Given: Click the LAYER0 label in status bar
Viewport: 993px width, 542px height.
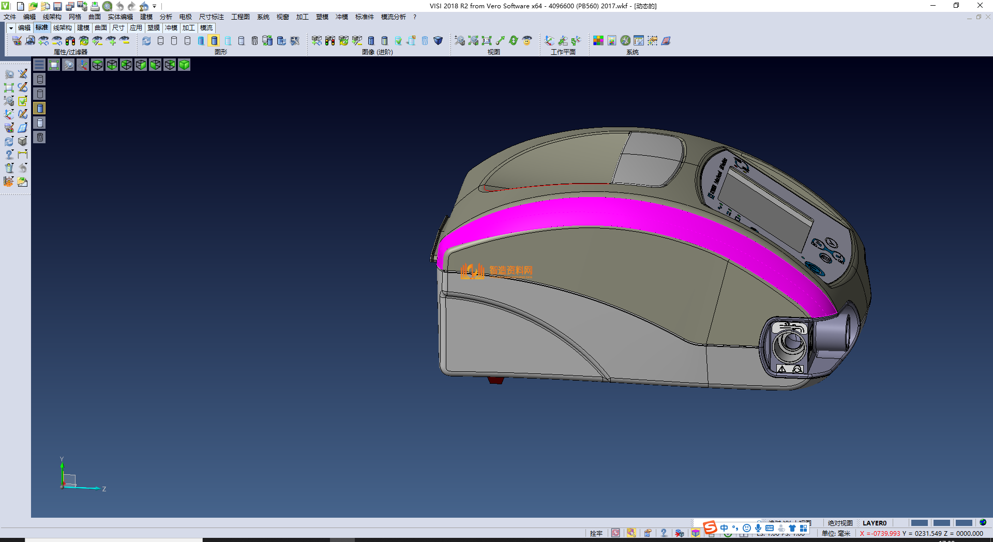Looking at the screenshot, I should click(x=874, y=523).
